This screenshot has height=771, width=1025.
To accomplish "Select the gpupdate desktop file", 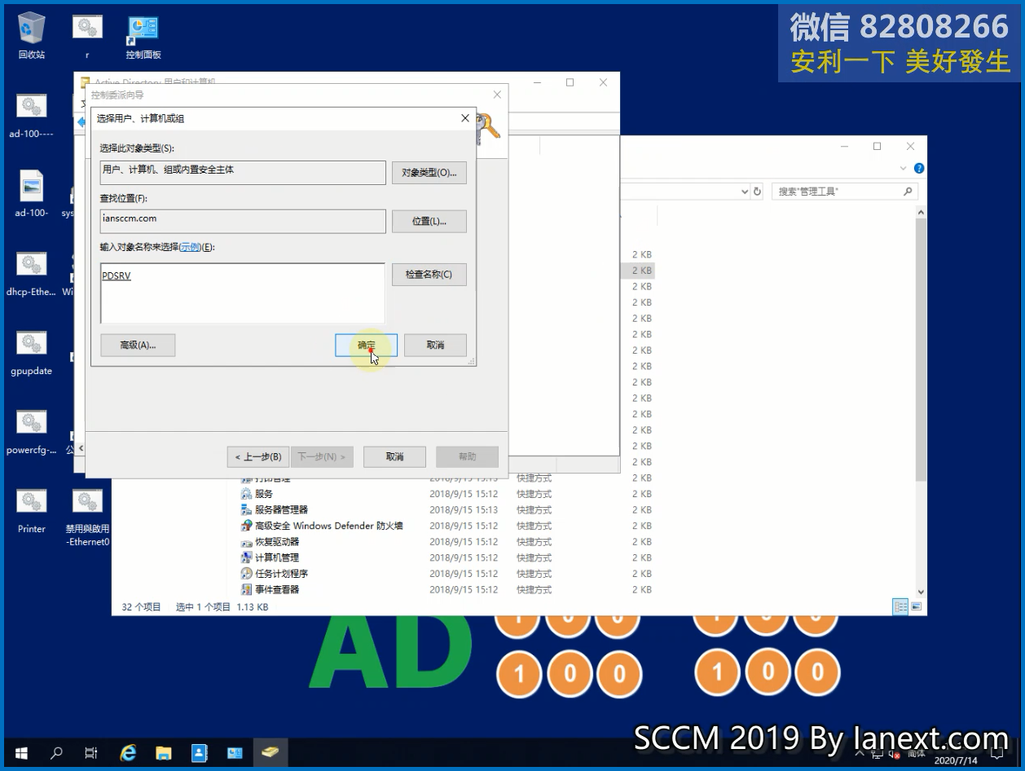I will 31,352.
